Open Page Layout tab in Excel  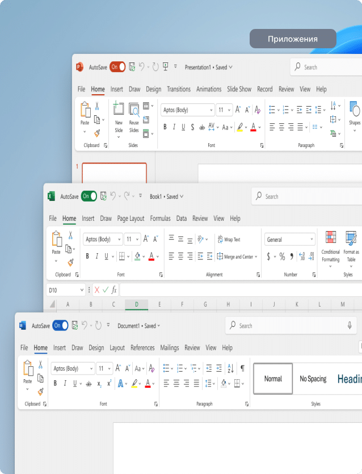[x=131, y=218]
